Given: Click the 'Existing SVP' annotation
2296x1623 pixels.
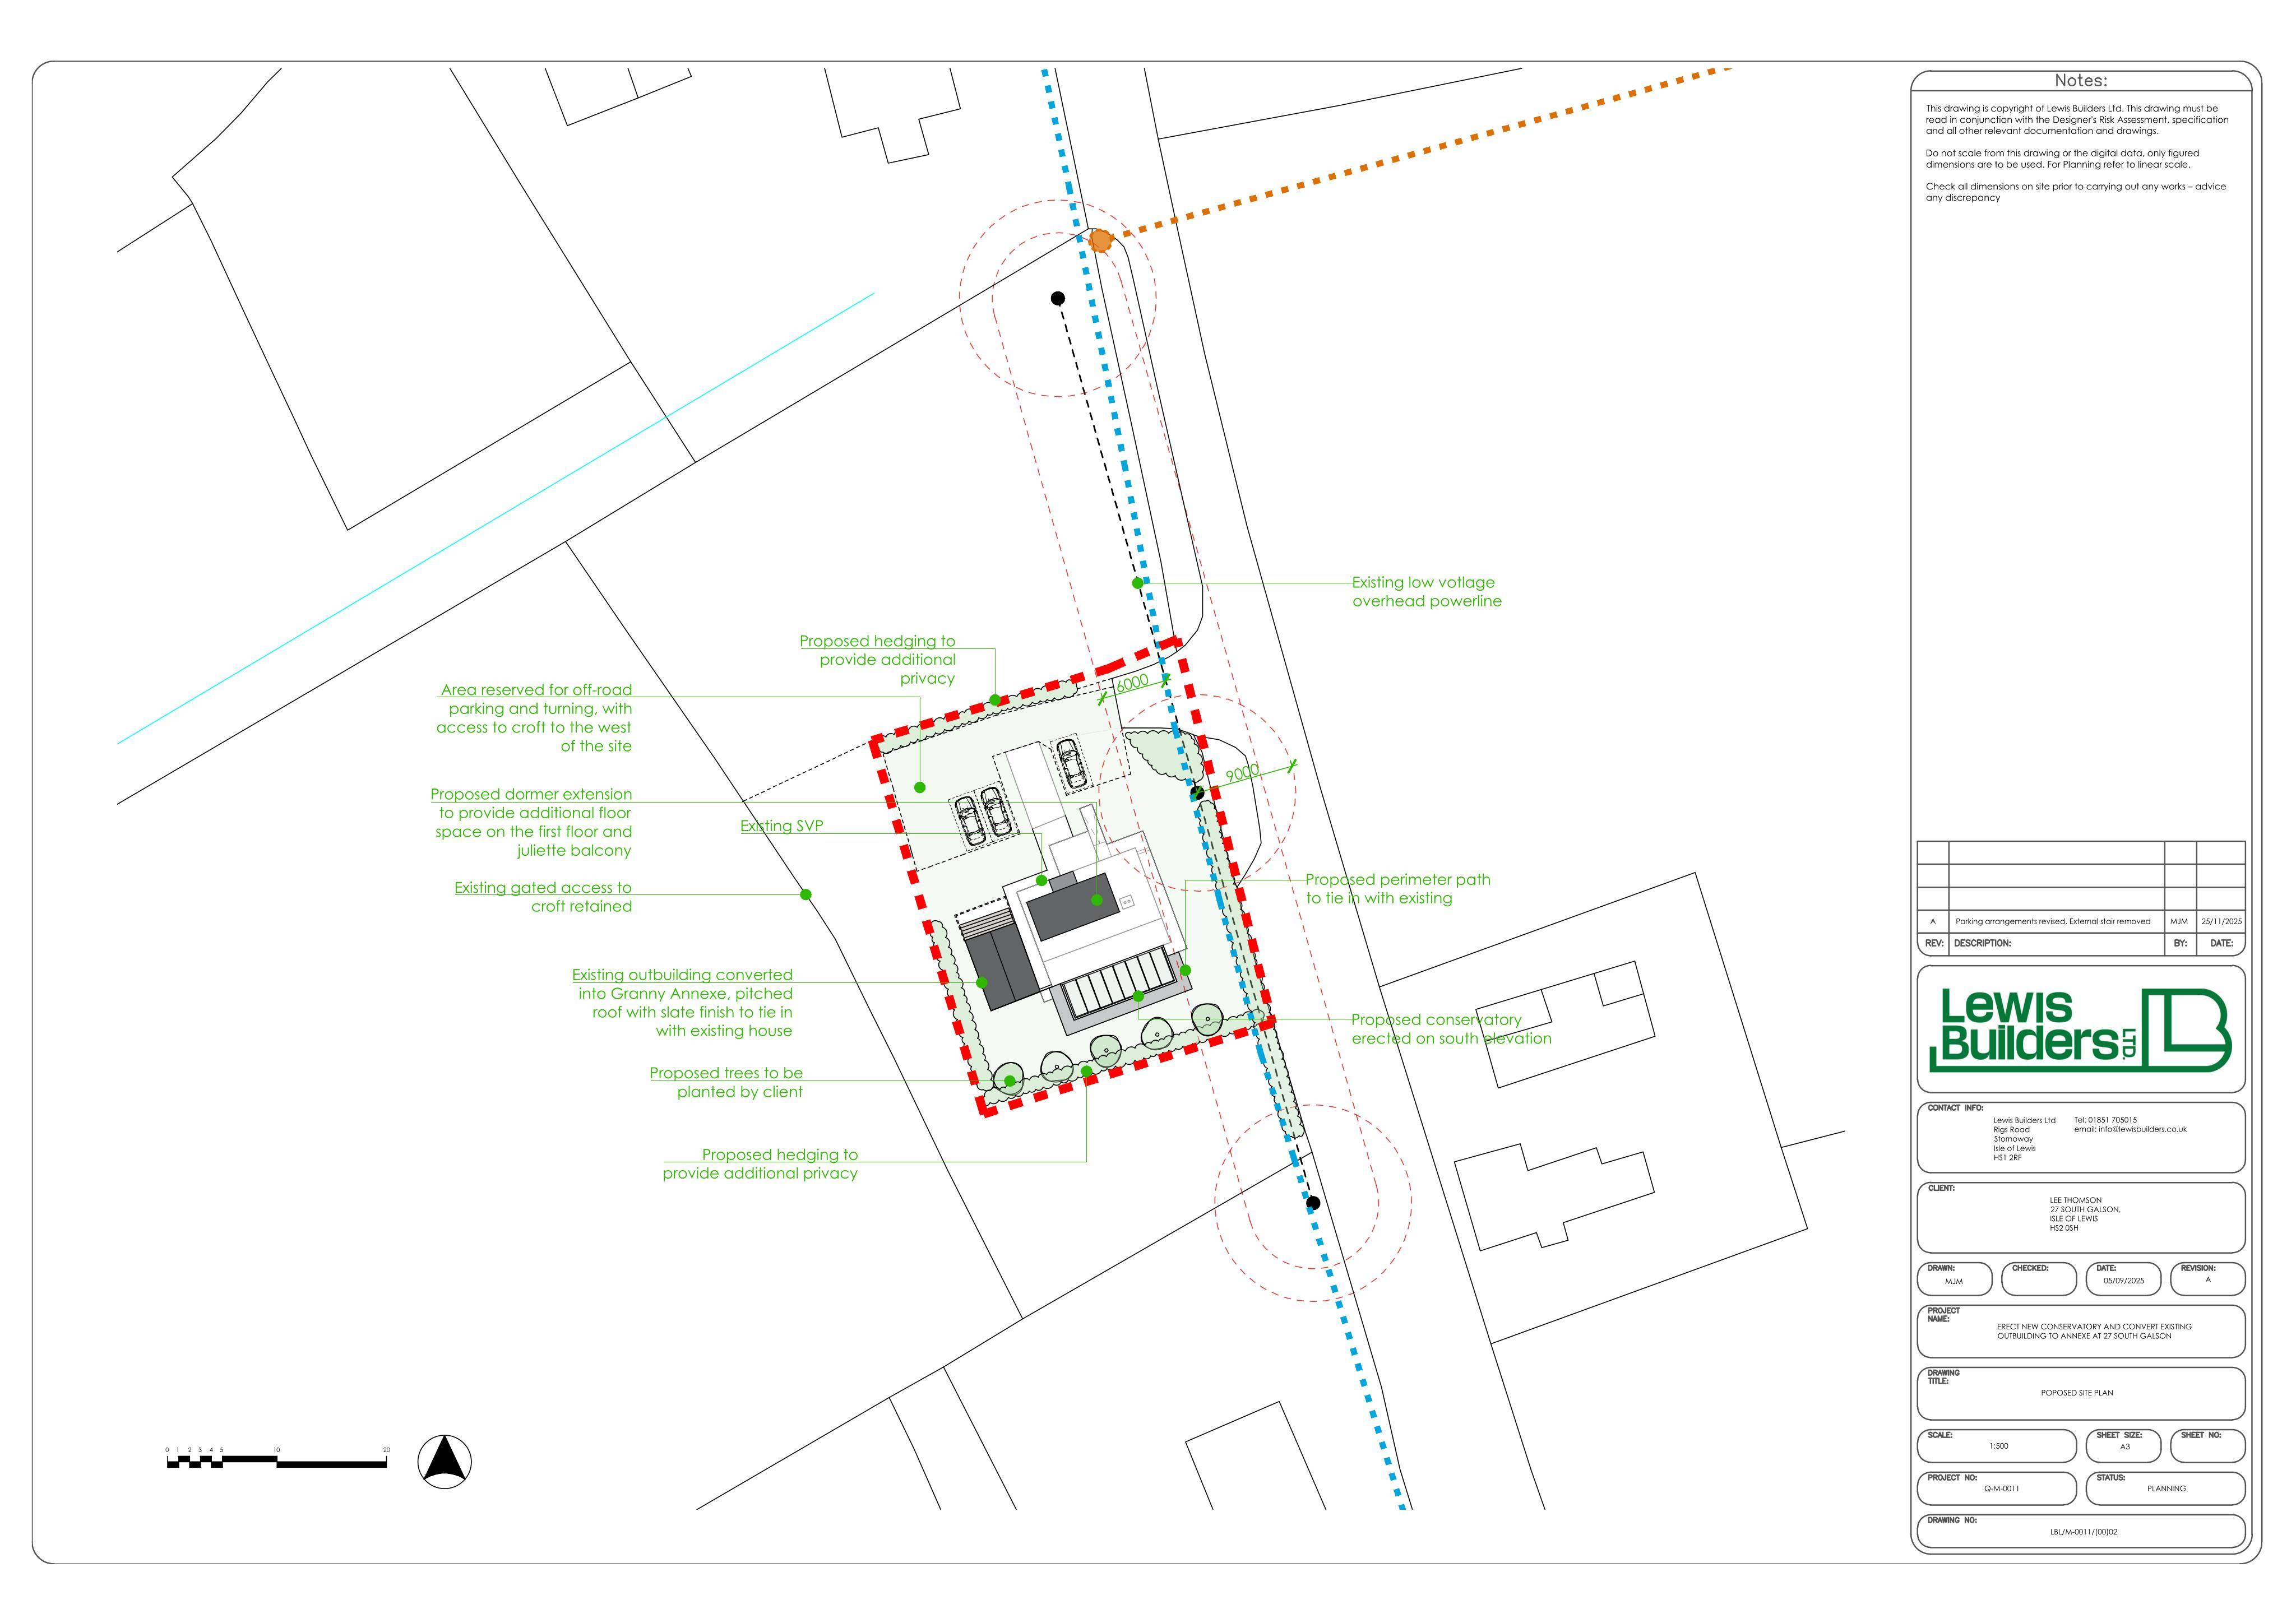Looking at the screenshot, I should (x=782, y=826).
